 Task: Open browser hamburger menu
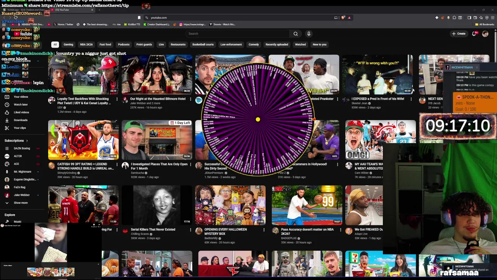coord(493,17)
